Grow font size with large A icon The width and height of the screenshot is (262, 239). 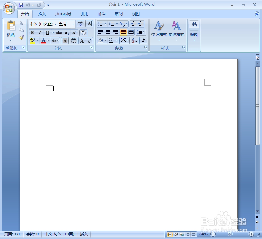coord(82,41)
